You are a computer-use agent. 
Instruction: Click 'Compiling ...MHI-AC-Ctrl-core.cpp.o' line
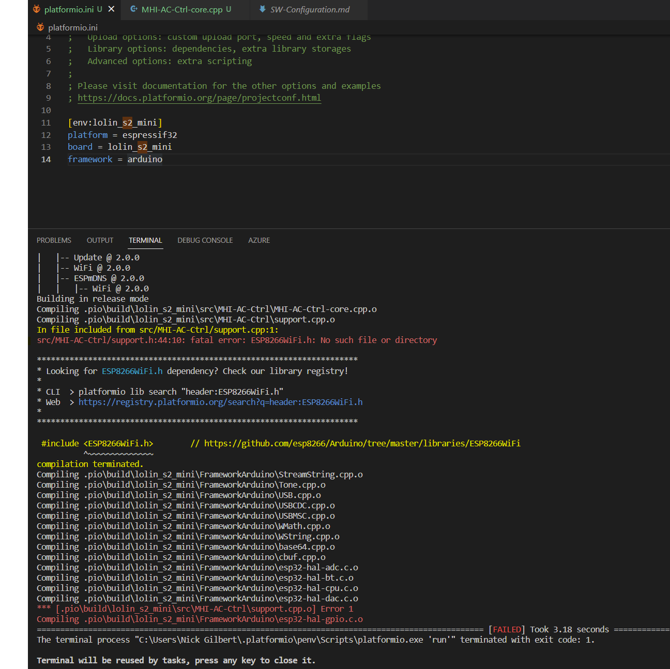coord(207,309)
